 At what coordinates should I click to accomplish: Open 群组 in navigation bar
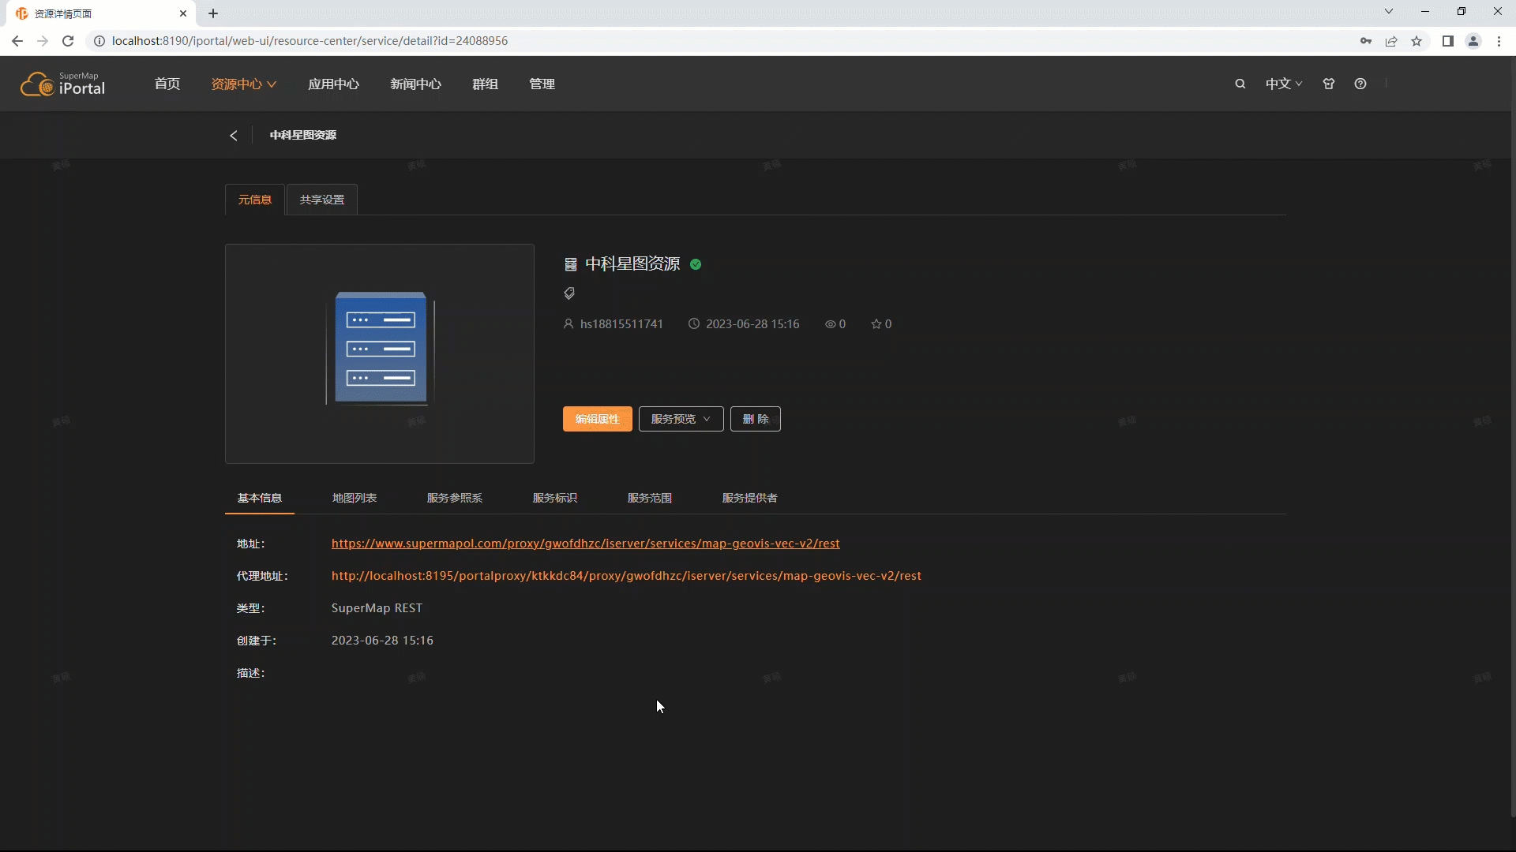pyautogui.click(x=485, y=84)
